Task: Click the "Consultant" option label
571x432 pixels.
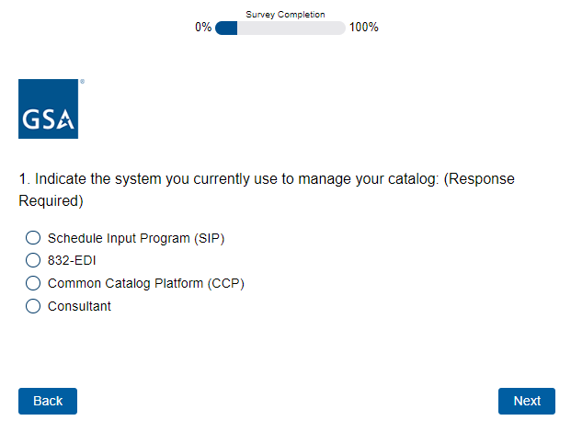Action: 79,306
